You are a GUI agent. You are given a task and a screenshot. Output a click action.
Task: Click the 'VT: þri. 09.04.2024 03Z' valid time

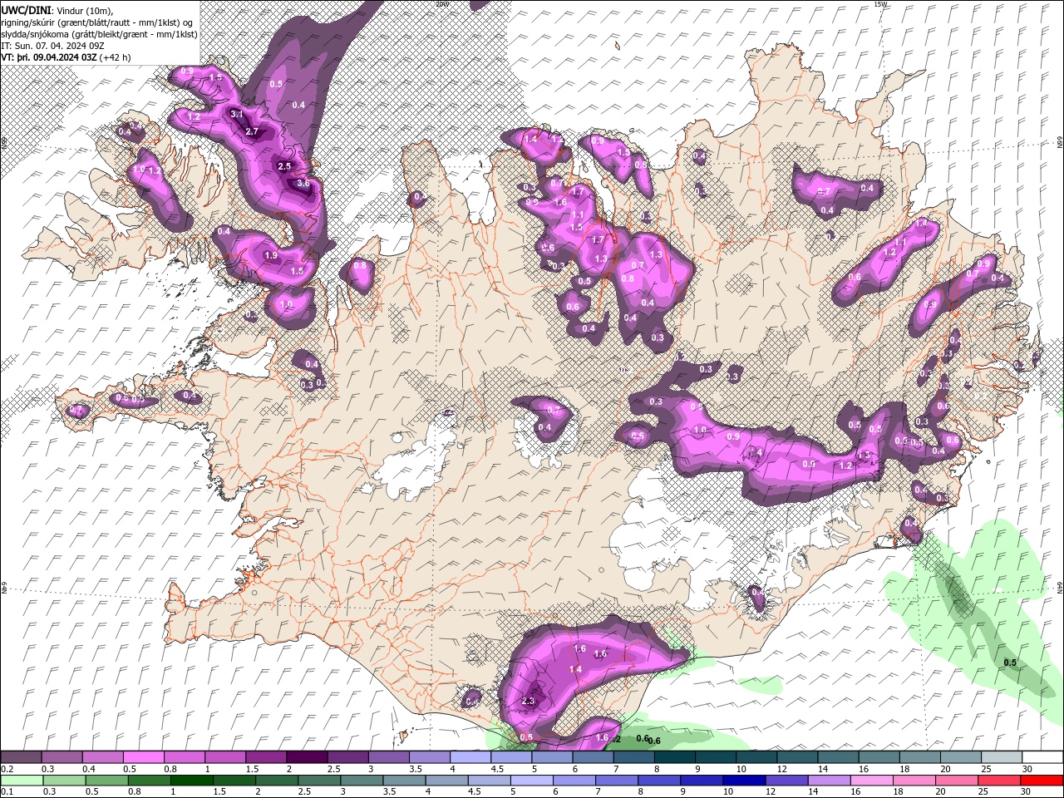tap(49, 57)
